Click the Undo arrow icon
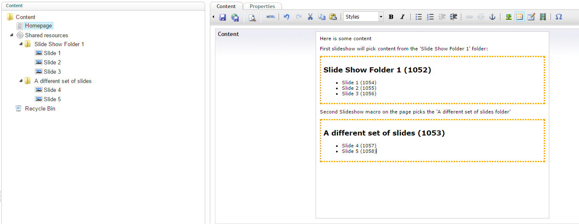The image size is (579, 224). pyautogui.click(x=286, y=17)
